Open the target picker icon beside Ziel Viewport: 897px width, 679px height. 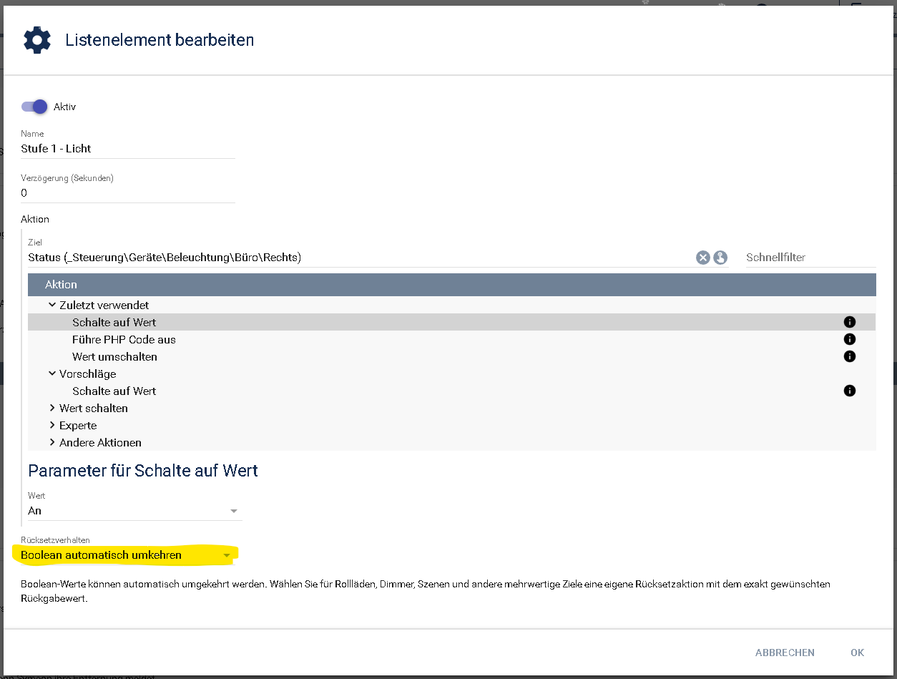point(720,258)
